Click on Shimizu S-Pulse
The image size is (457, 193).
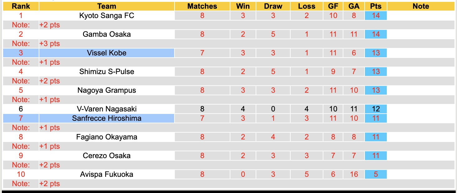pos(106,72)
